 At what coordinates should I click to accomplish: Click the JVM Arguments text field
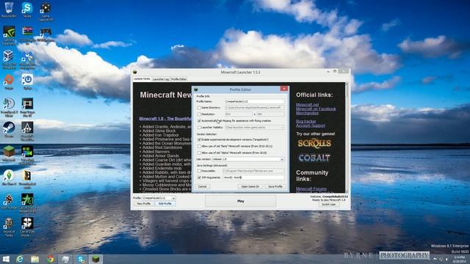253,177
